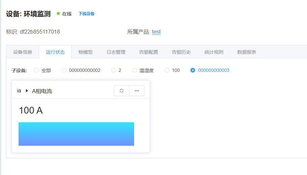Pick the sub-device radio labeled 100
The height and width of the screenshot is (175, 307).
point(166,70)
